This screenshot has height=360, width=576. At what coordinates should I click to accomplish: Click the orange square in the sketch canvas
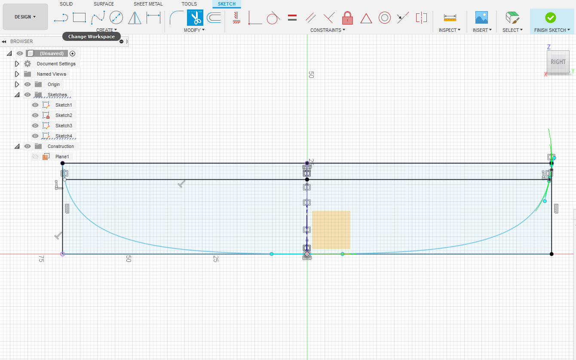tap(331, 230)
